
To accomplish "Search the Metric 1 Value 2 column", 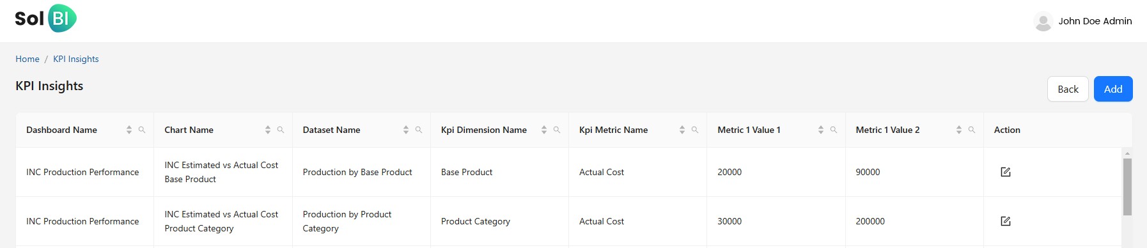I will click(x=972, y=130).
